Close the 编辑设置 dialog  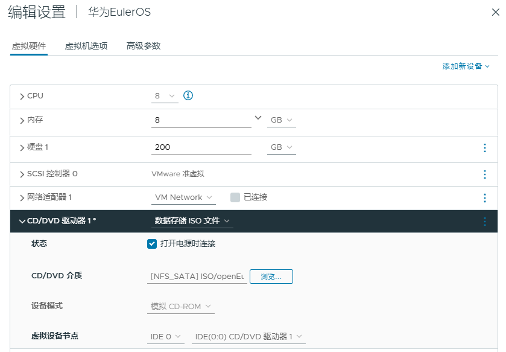[x=495, y=12]
